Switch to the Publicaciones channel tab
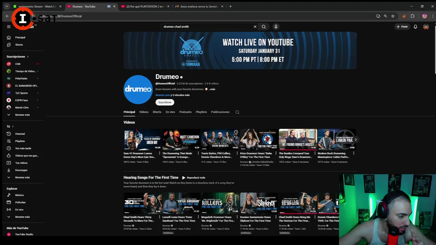This screenshot has width=436, height=245. coord(220,112)
